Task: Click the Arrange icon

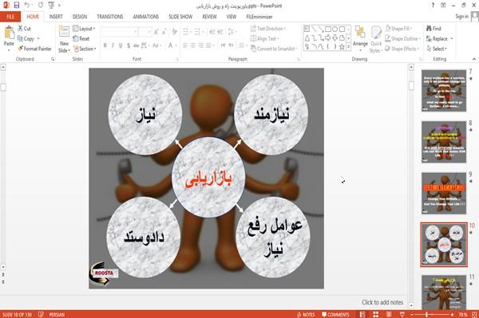Action: click(x=360, y=33)
